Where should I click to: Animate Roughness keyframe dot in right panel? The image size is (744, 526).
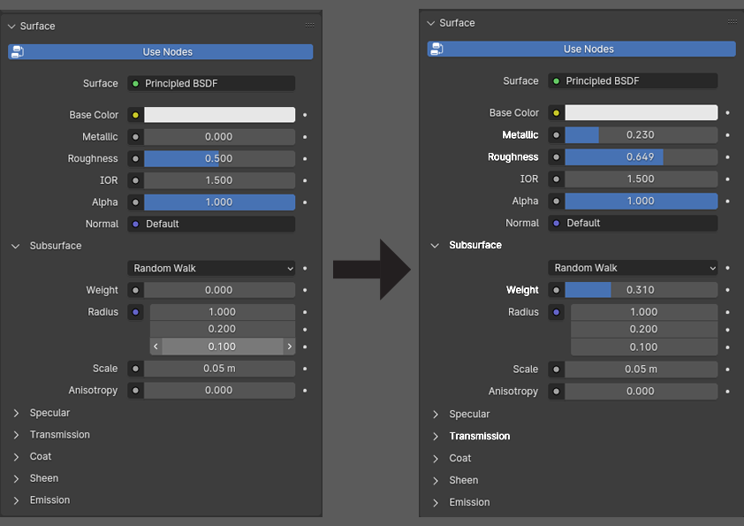[727, 157]
